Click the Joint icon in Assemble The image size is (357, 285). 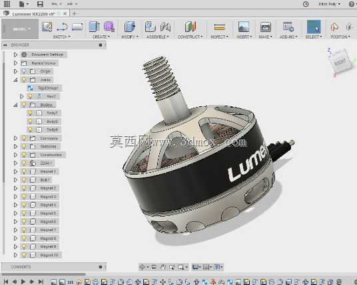pos(165,27)
